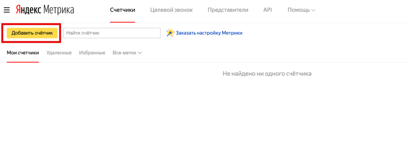Click the Метрика logo word

58,10
